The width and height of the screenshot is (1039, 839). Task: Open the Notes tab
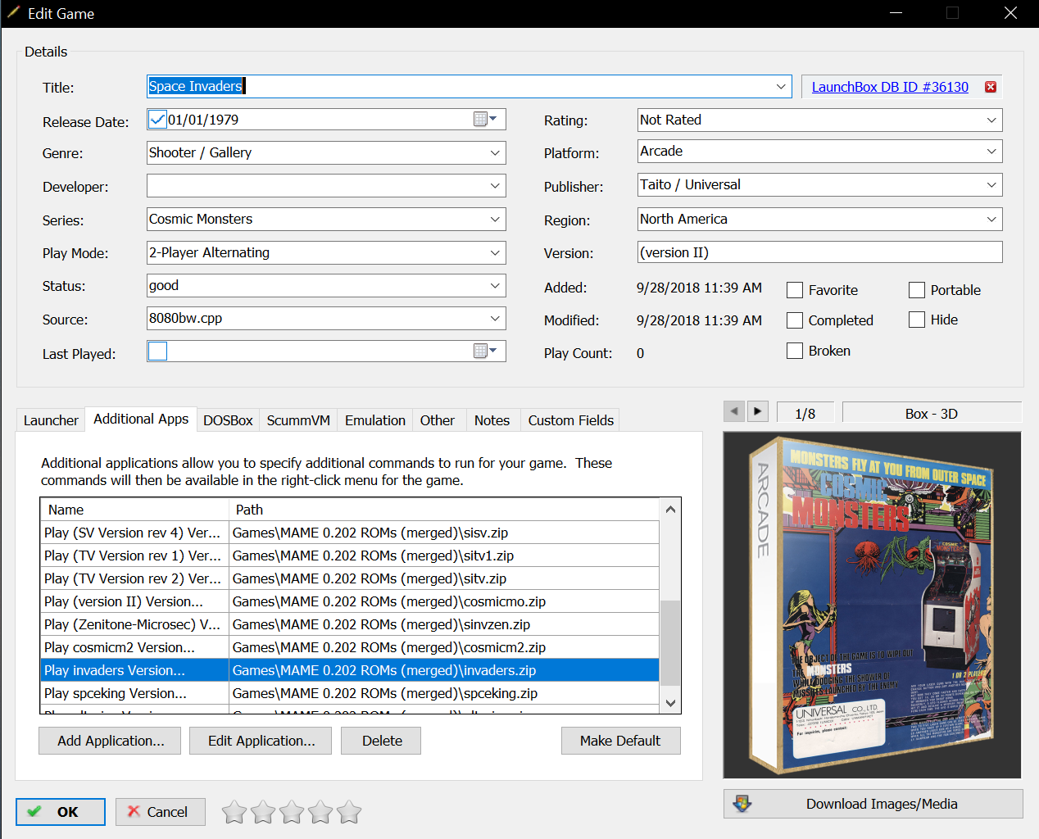pyautogui.click(x=492, y=420)
